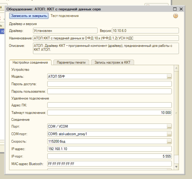Click the Записать и закрыть button

[x=29, y=16]
